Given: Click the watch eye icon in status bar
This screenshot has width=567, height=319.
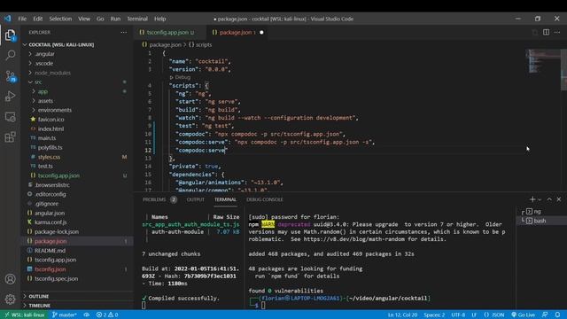Looking at the screenshot, I should click(x=87, y=315).
